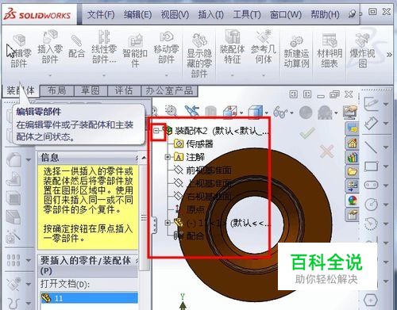Select the Line sketch tool on right toolbar
Screen dimensions: 397x310
click(371, 147)
